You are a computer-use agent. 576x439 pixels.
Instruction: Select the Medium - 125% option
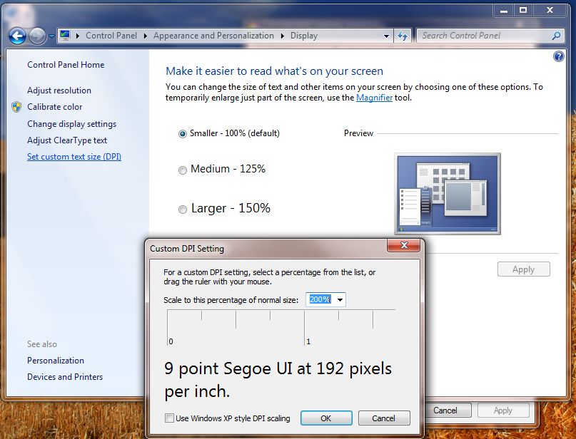(183, 170)
